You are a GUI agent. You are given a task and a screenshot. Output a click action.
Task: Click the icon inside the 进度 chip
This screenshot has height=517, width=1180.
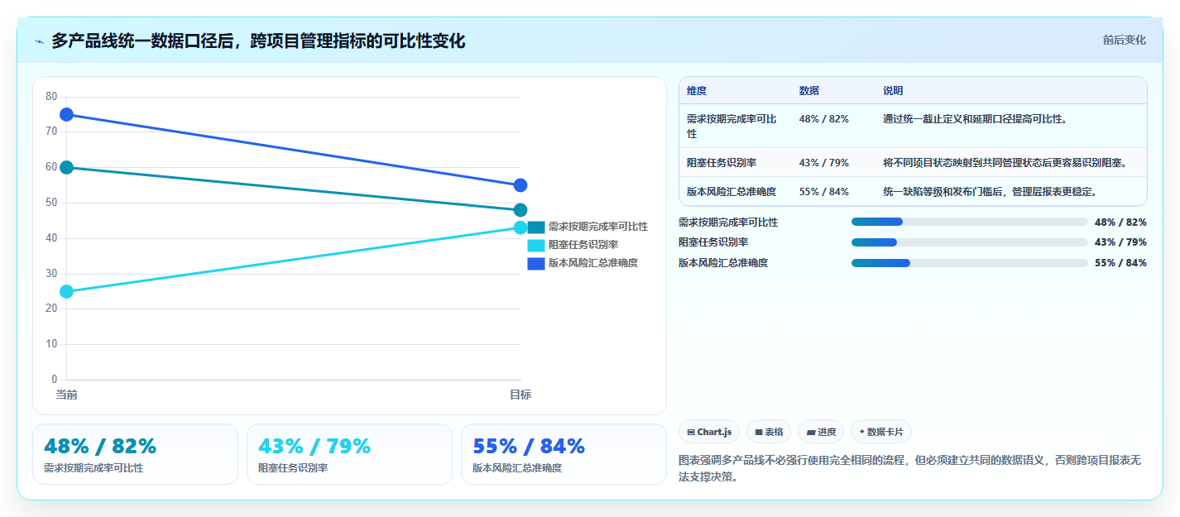[x=810, y=433]
